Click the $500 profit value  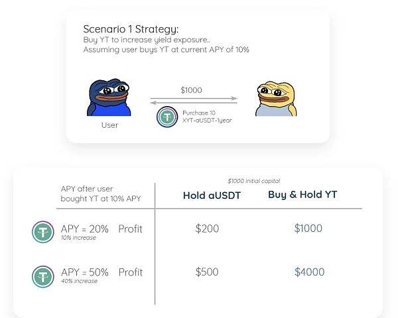pyautogui.click(x=207, y=272)
